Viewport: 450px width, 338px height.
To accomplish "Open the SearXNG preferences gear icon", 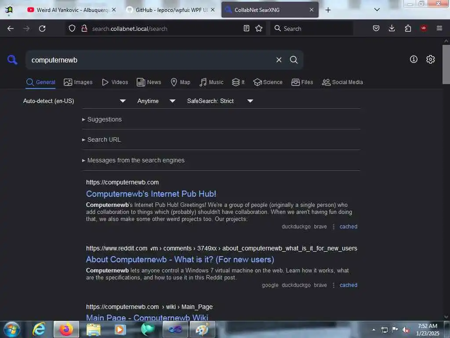I will 430,59.
